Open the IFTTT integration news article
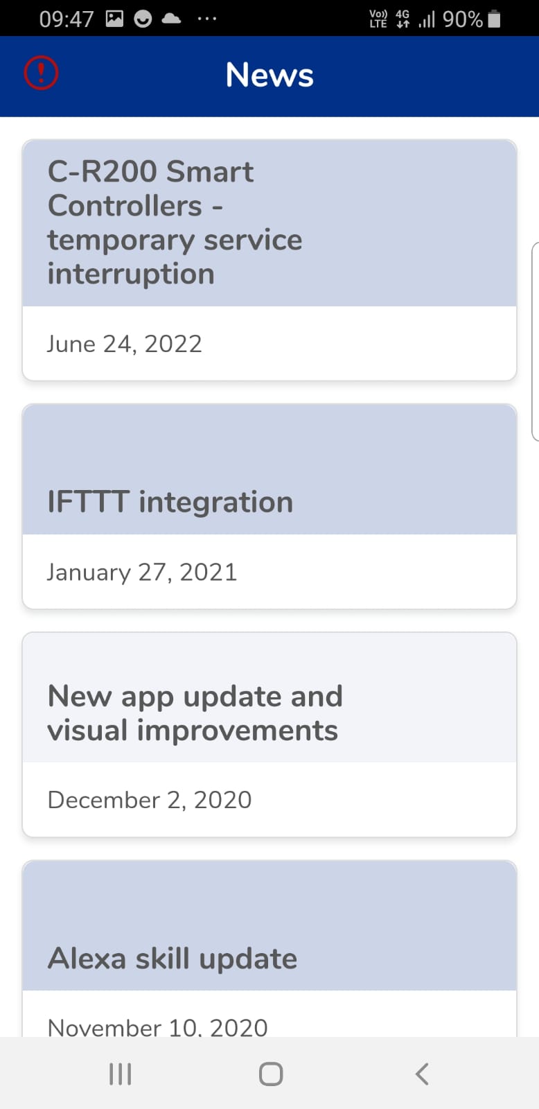 click(x=170, y=502)
